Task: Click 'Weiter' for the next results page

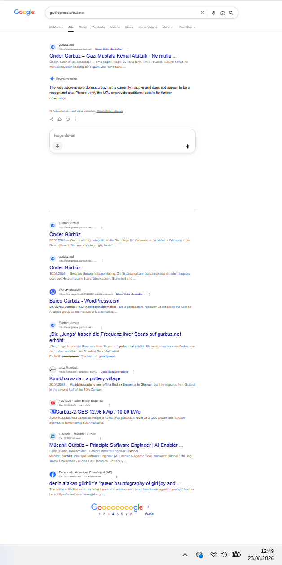Action: (x=150, y=514)
